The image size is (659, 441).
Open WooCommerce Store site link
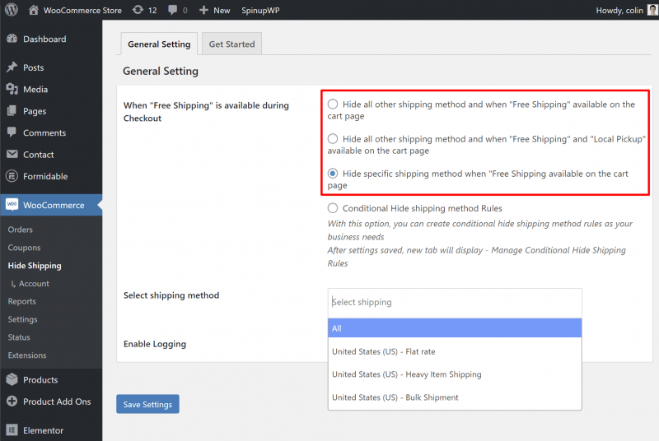pos(82,10)
